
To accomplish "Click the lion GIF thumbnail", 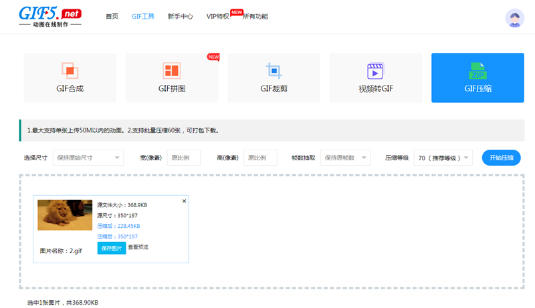I will (x=65, y=215).
